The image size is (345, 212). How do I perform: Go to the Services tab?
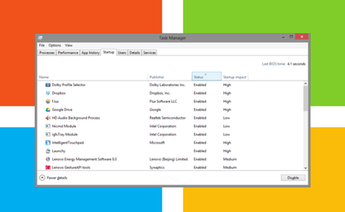click(149, 52)
